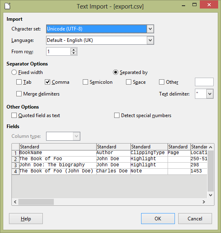The width and height of the screenshot is (221, 233).
Task: Increase the From row value by one
Action: (x=74, y=50)
